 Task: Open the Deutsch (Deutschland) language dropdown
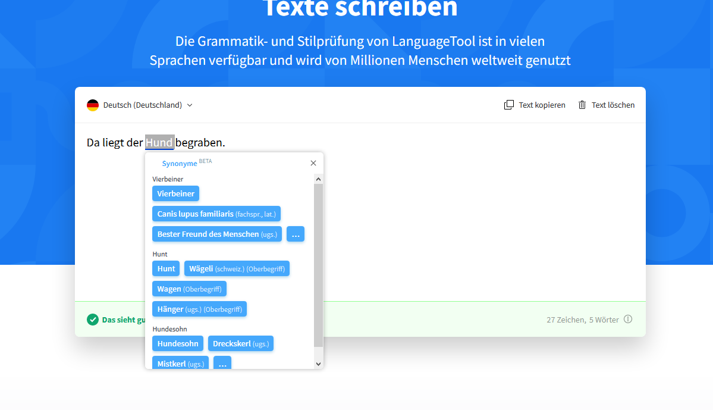coord(140,105)
